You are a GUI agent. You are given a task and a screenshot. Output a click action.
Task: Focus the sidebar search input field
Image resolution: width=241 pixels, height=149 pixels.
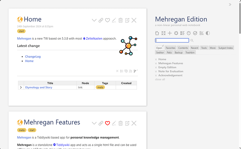pyautogui.click(x=172, y=40)
